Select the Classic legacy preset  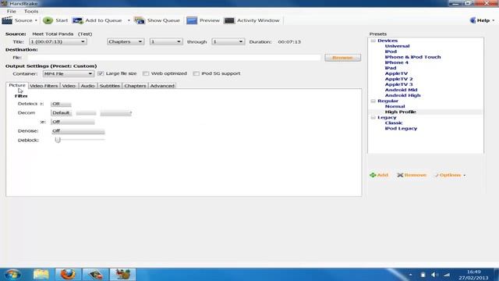(394, 123)
